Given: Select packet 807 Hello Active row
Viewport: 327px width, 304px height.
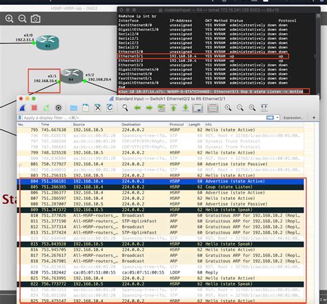Looking at the screenshot, I should tap(160, 199).
